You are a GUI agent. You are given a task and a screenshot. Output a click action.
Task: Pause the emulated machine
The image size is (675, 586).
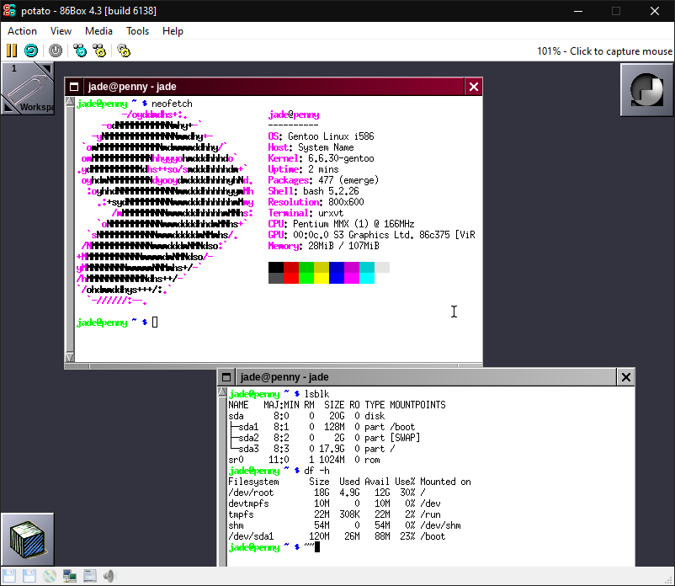tap(12, 51)
